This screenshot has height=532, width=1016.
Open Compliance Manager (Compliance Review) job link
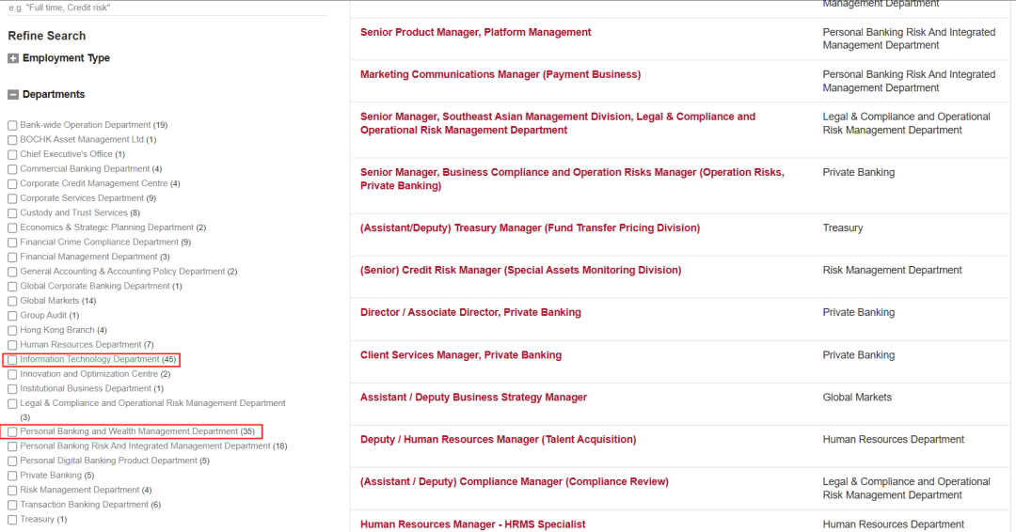pyautogui.click(x=515, y=481)
